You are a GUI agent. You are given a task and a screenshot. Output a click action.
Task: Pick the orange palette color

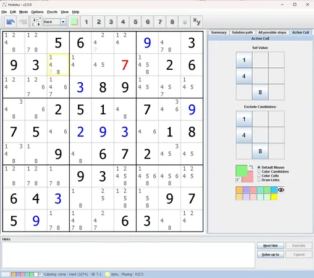coord(239,190)
